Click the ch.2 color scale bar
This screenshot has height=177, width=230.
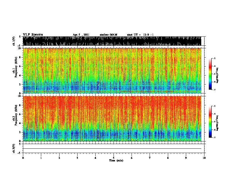coord(210,122)
